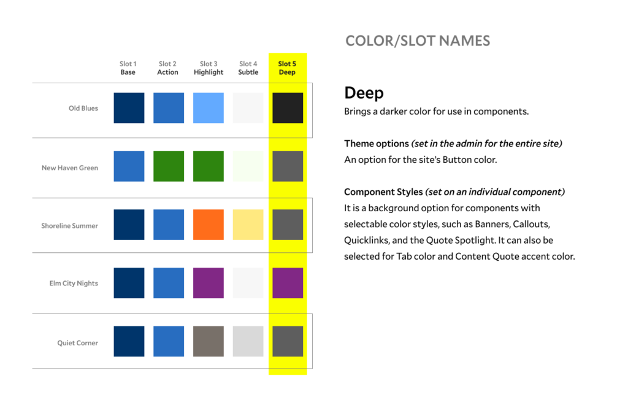The width and height of the screenshot is (628, 398).
Task: Select the Old Blues Deep black swatch
Action: 288,108
